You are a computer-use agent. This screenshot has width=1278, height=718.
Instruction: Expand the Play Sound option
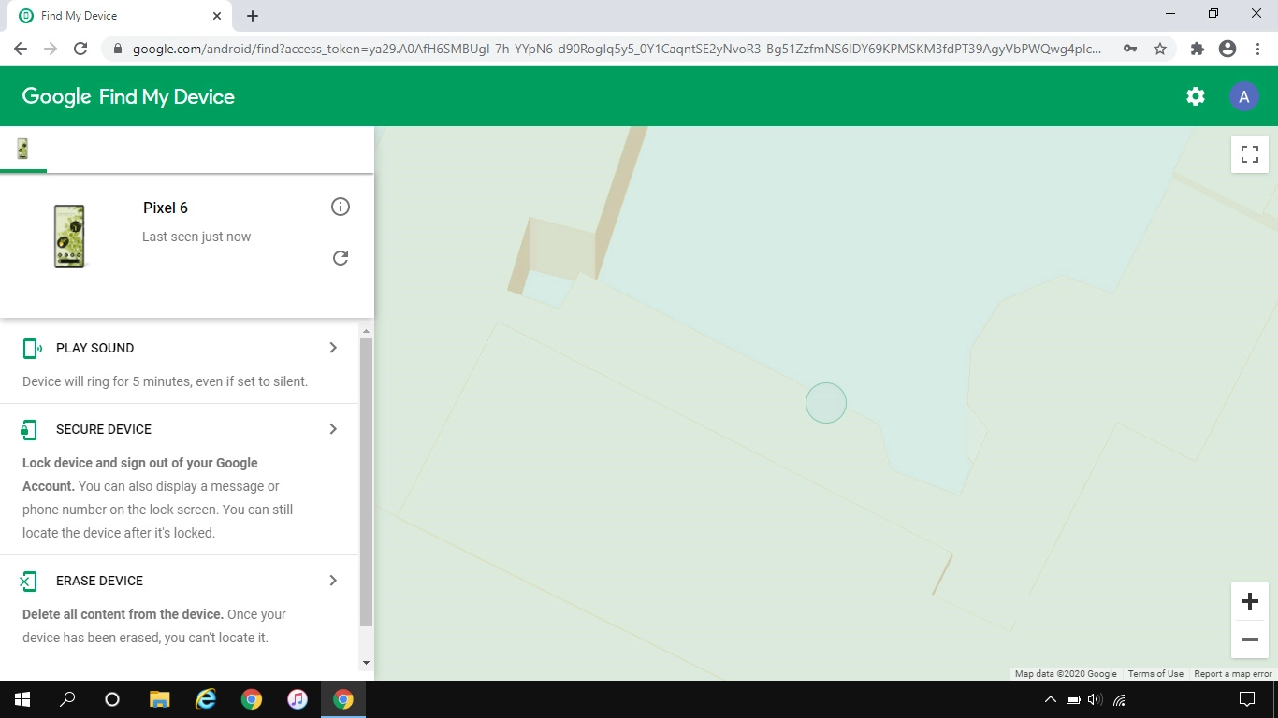(x=333, y=348)
